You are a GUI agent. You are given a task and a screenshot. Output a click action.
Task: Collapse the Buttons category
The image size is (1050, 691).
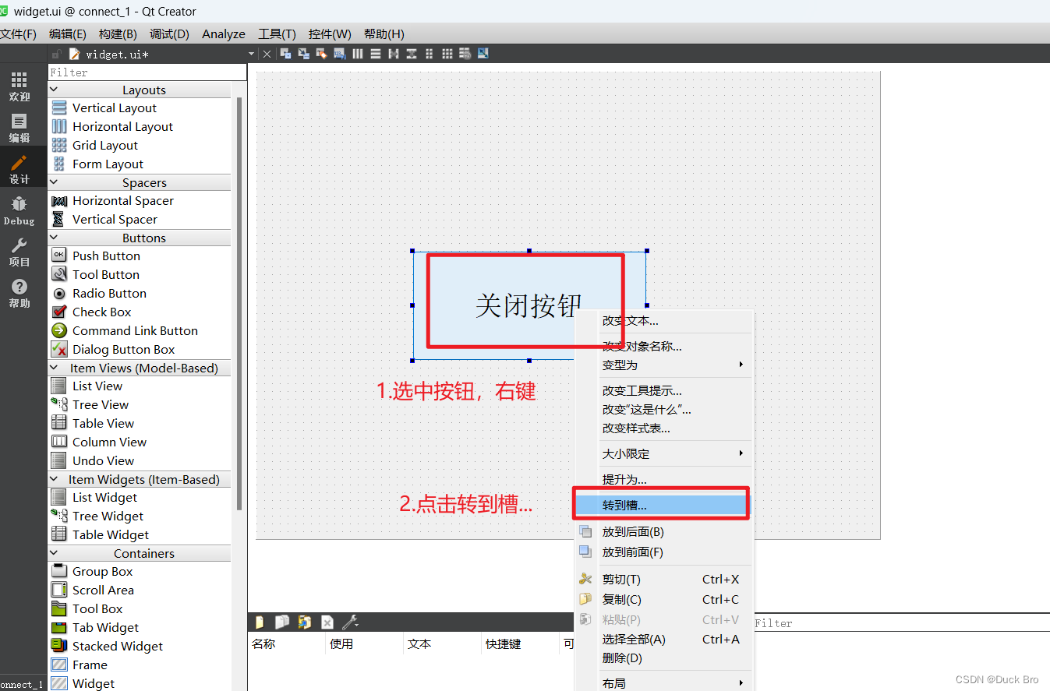point(54,238)
